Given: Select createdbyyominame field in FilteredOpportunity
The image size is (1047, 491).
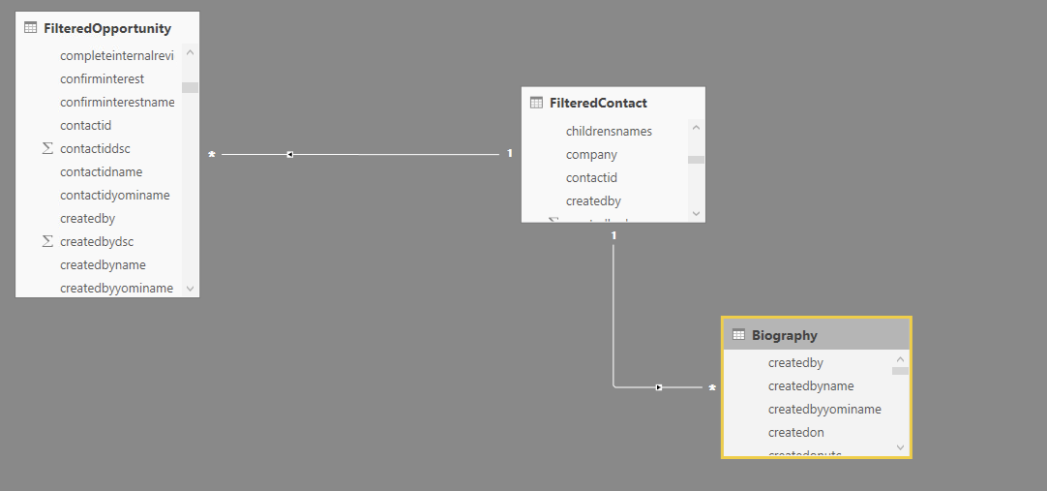Looking at the screenshot, I should 116,288.
